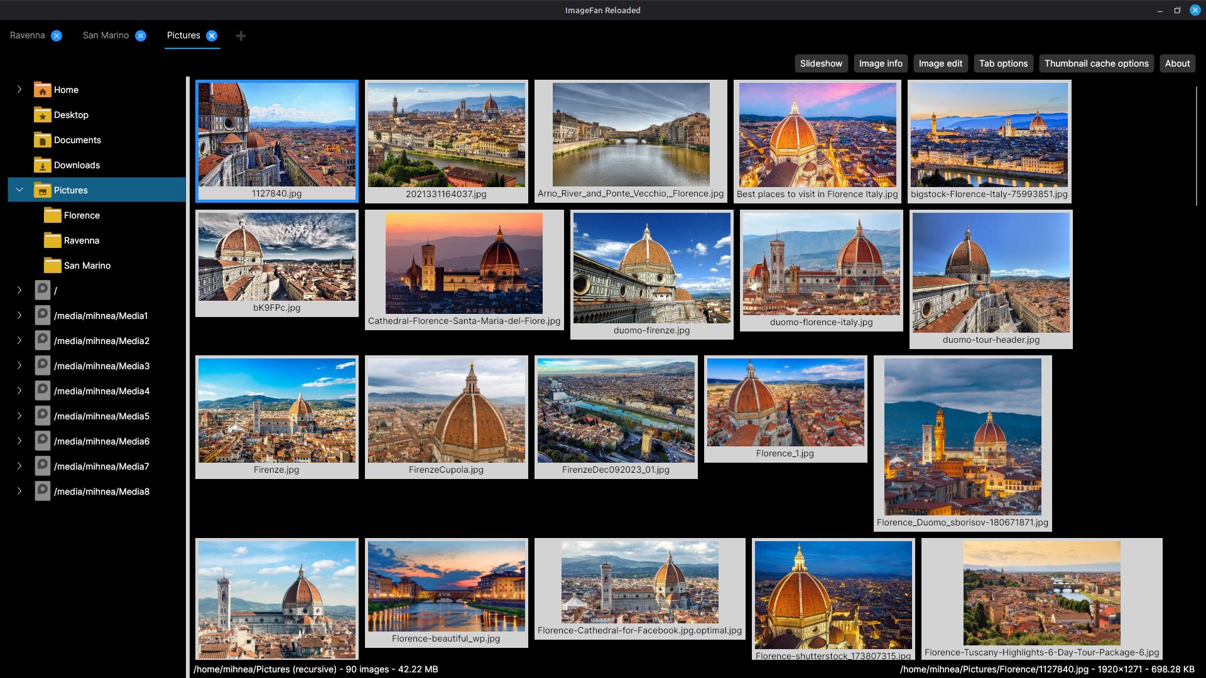1206x678 pixels.
Task: Open Thumbnail cache options
Action: tap(1096, 63)
